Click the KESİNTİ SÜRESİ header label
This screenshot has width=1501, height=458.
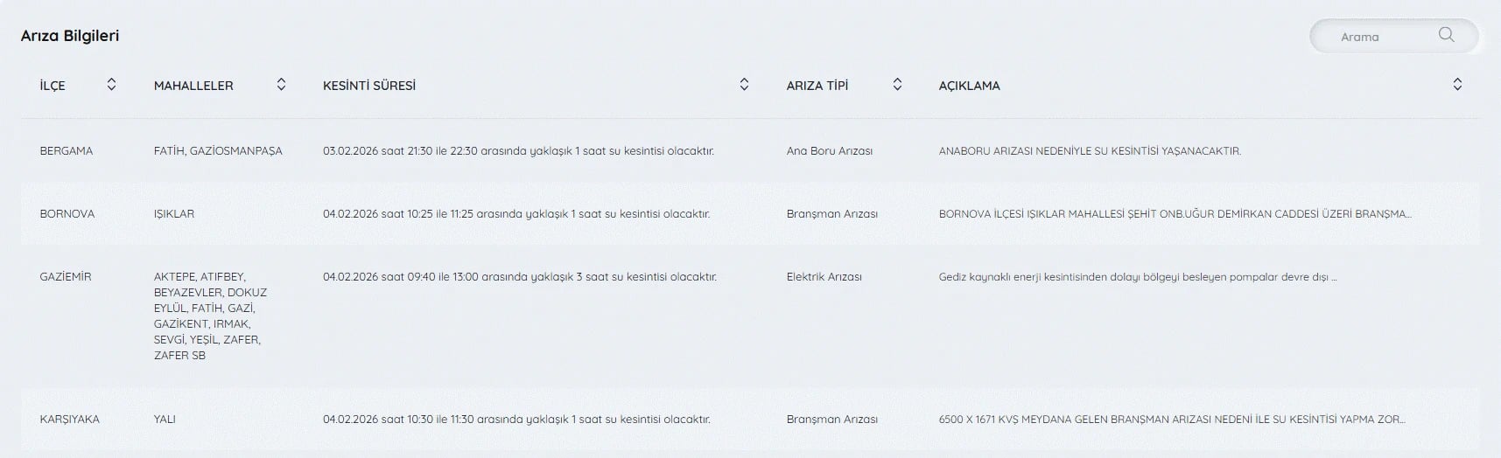(369, 86)
